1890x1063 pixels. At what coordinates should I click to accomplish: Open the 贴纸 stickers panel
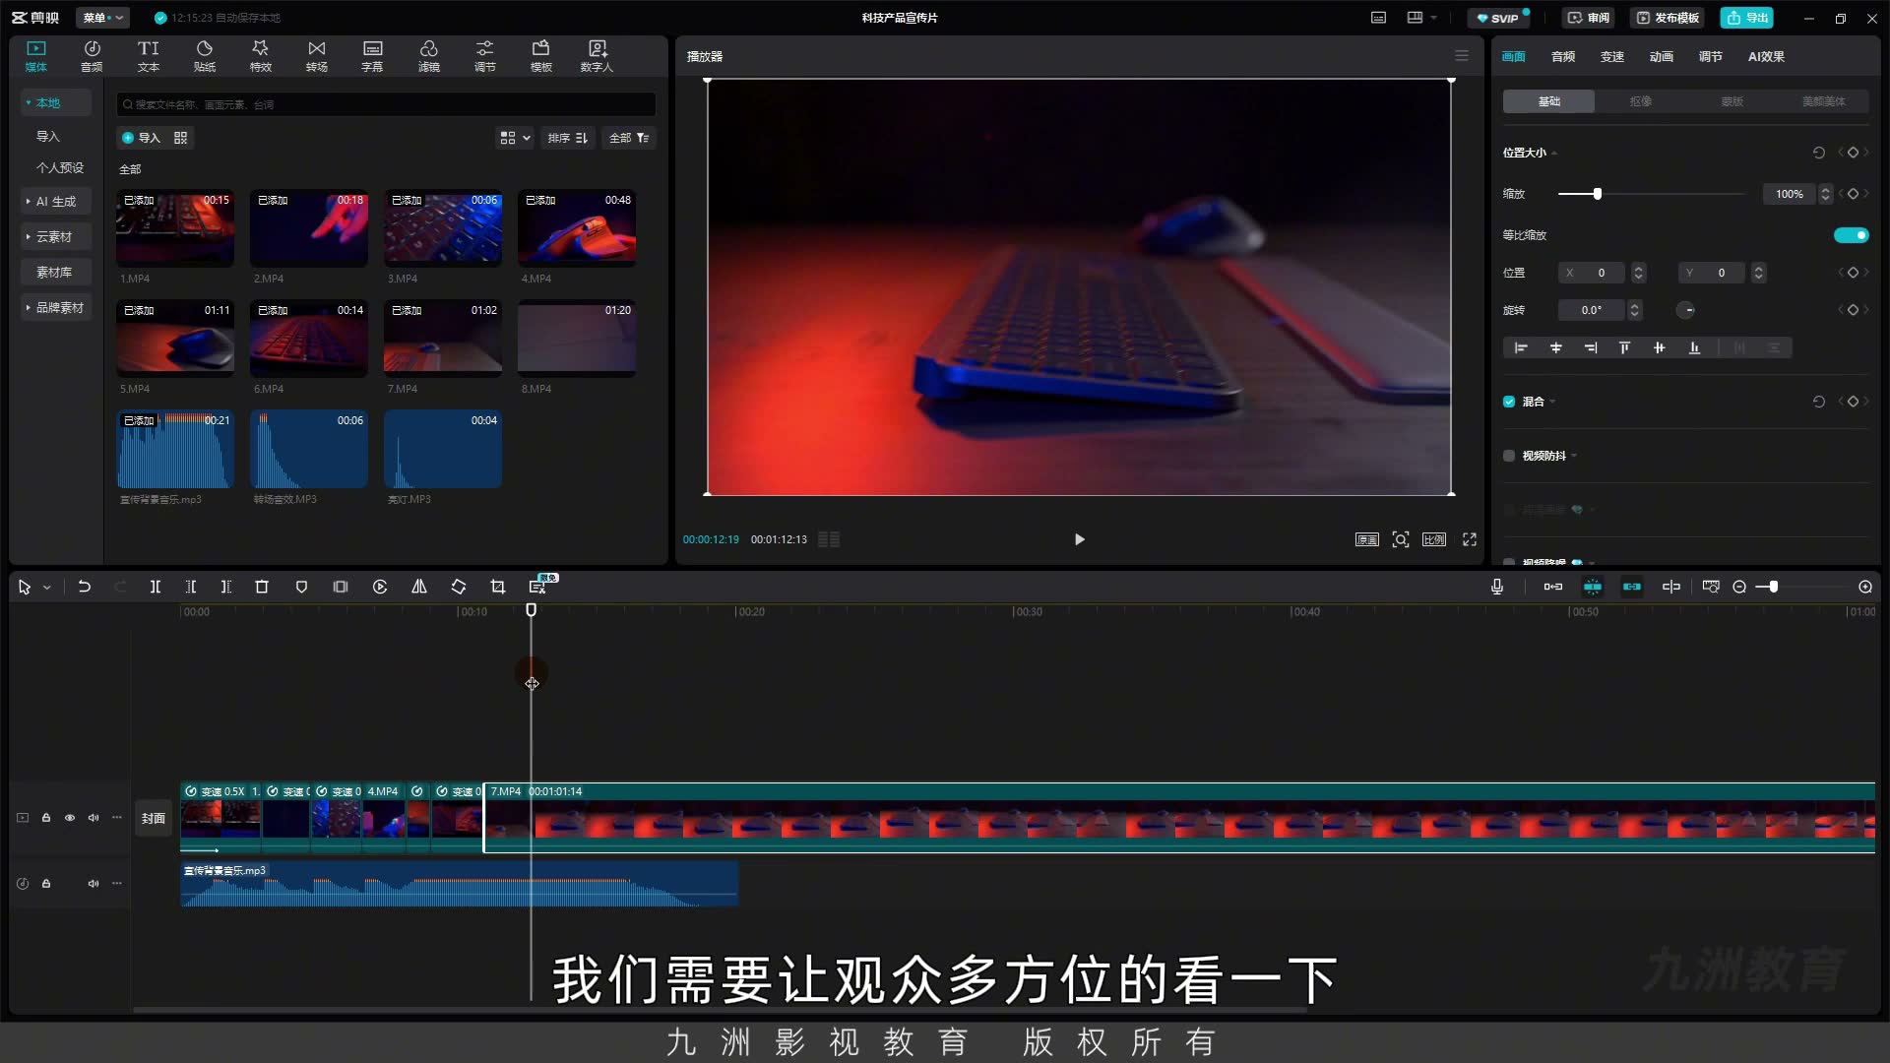click(205, 56)
